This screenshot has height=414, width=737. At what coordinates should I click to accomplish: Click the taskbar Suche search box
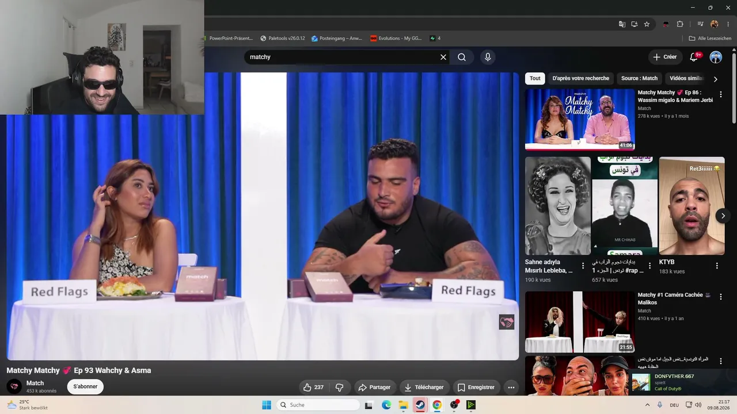tap(318, 405)
